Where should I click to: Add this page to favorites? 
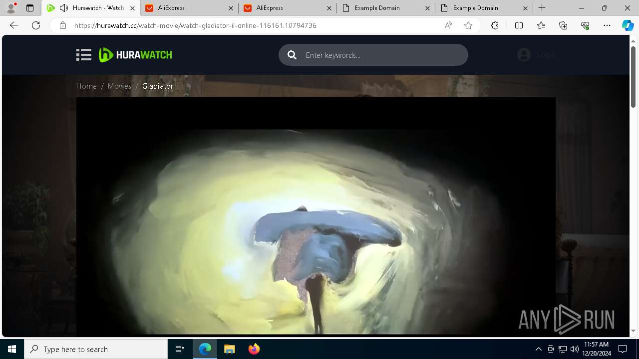[468, 25]
